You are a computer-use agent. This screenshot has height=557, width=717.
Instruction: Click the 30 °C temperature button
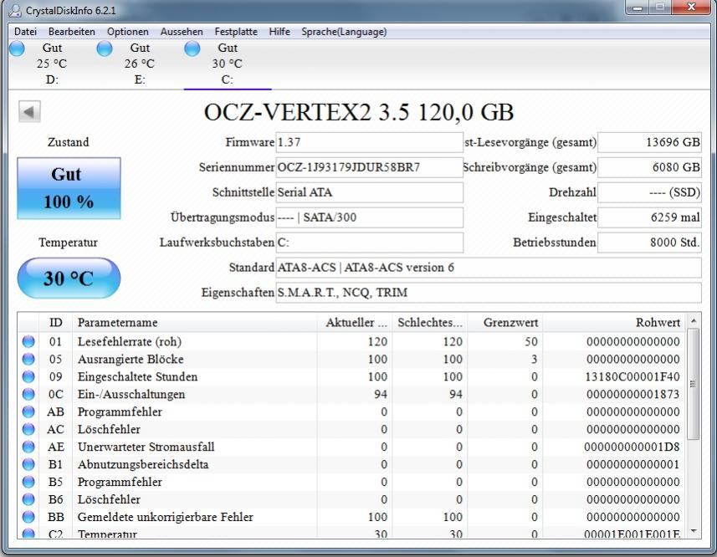[x=69, y=278]
